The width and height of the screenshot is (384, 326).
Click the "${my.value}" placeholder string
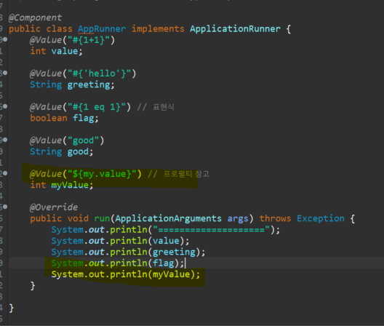(x=102, y=174)
